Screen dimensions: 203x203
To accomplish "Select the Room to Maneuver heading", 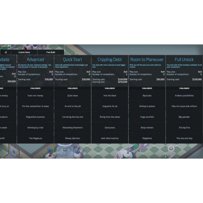I will (x=147, y=60).
